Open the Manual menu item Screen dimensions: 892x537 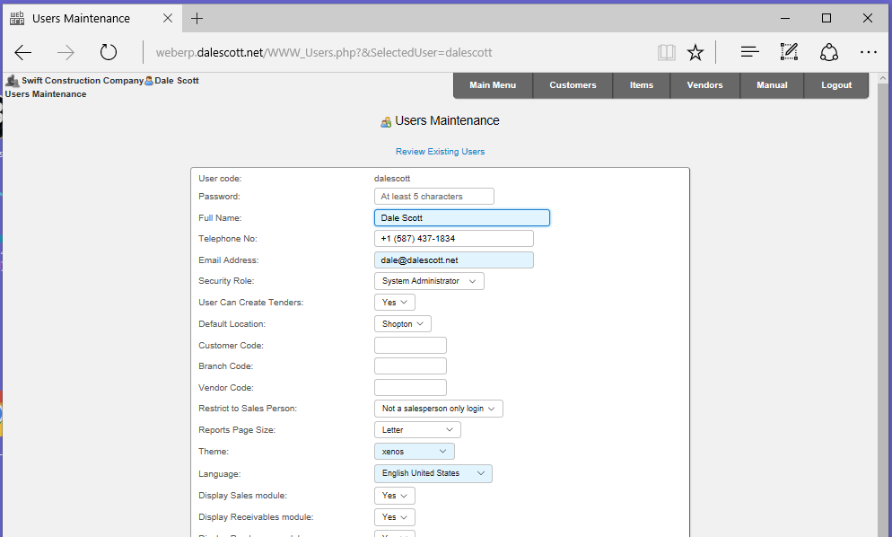772,85
